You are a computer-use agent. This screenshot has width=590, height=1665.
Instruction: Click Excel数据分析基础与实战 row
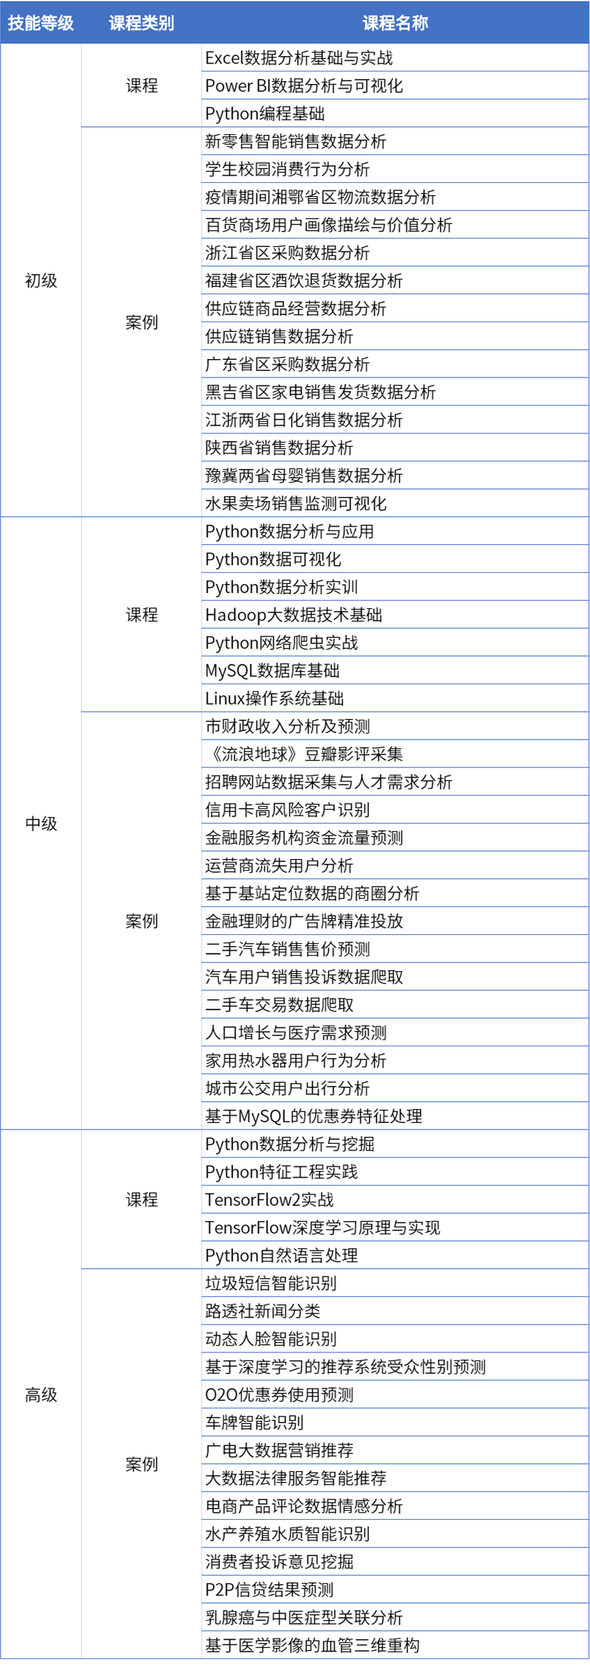point(395,58)
